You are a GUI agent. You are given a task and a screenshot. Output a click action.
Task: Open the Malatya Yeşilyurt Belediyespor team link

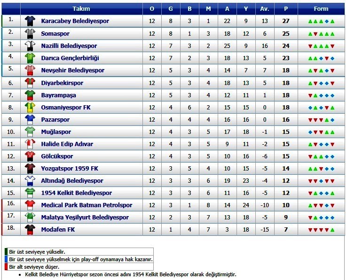coord(85,218)
